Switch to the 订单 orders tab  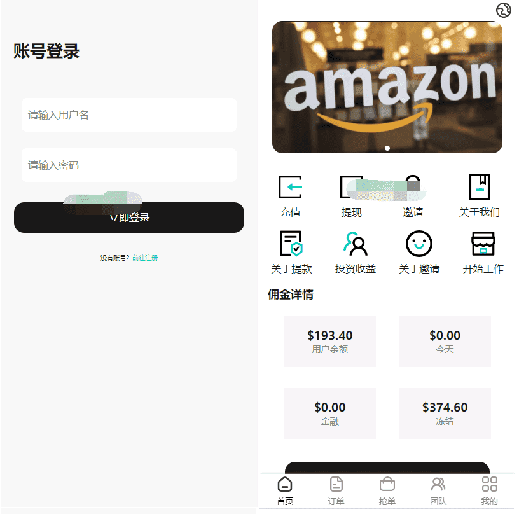pos(336,491)
